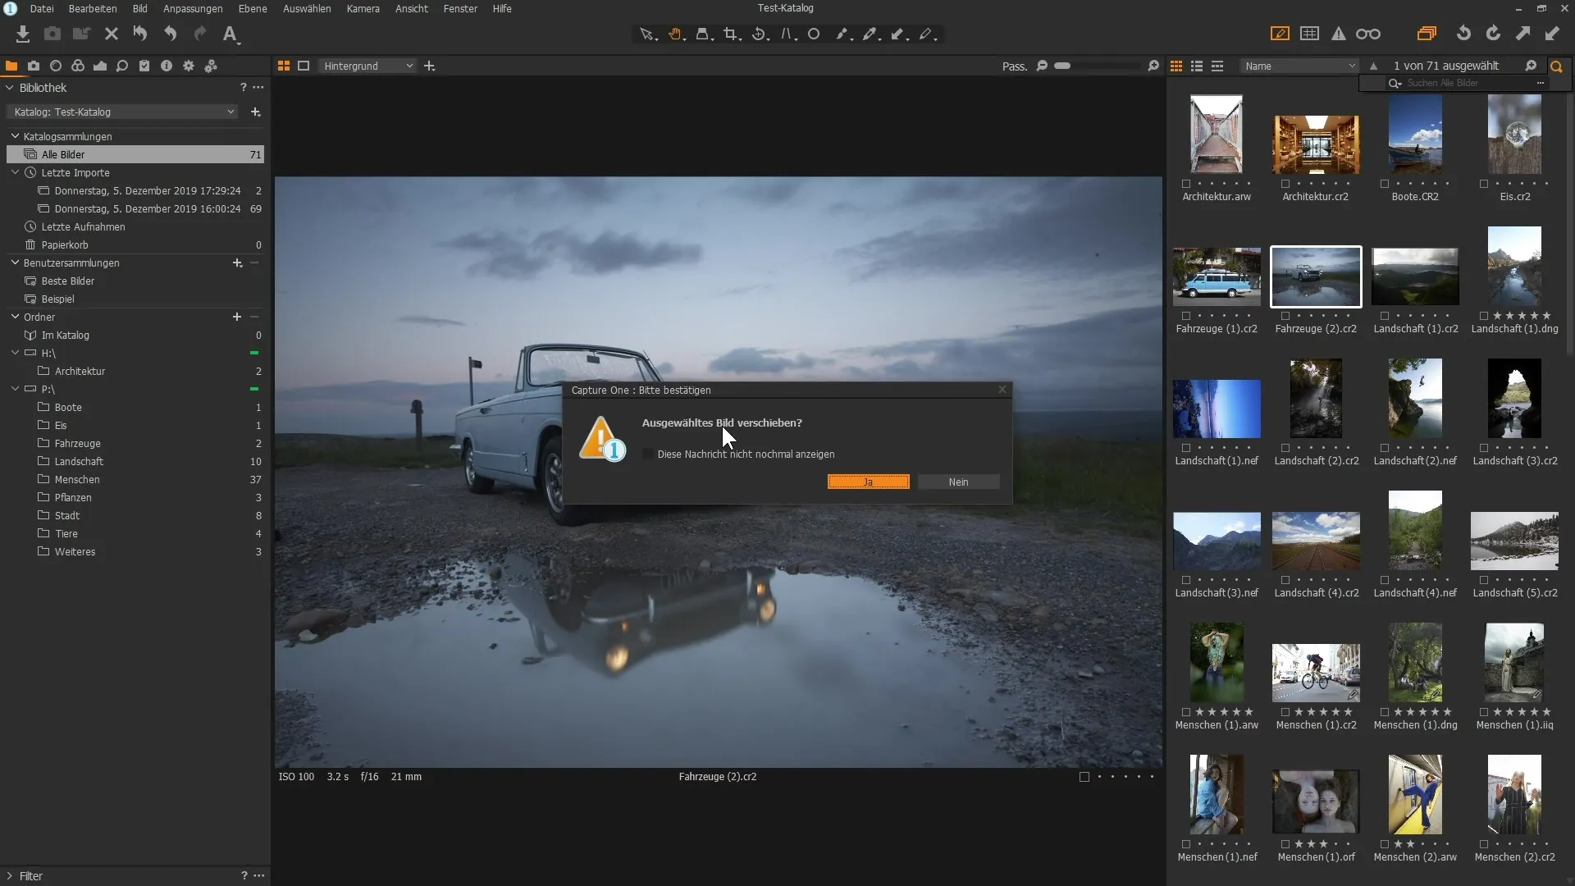Collapse the Bibliothek panel
The width and height of the screenshot is (1575, 886).
(x=10, y=88)
